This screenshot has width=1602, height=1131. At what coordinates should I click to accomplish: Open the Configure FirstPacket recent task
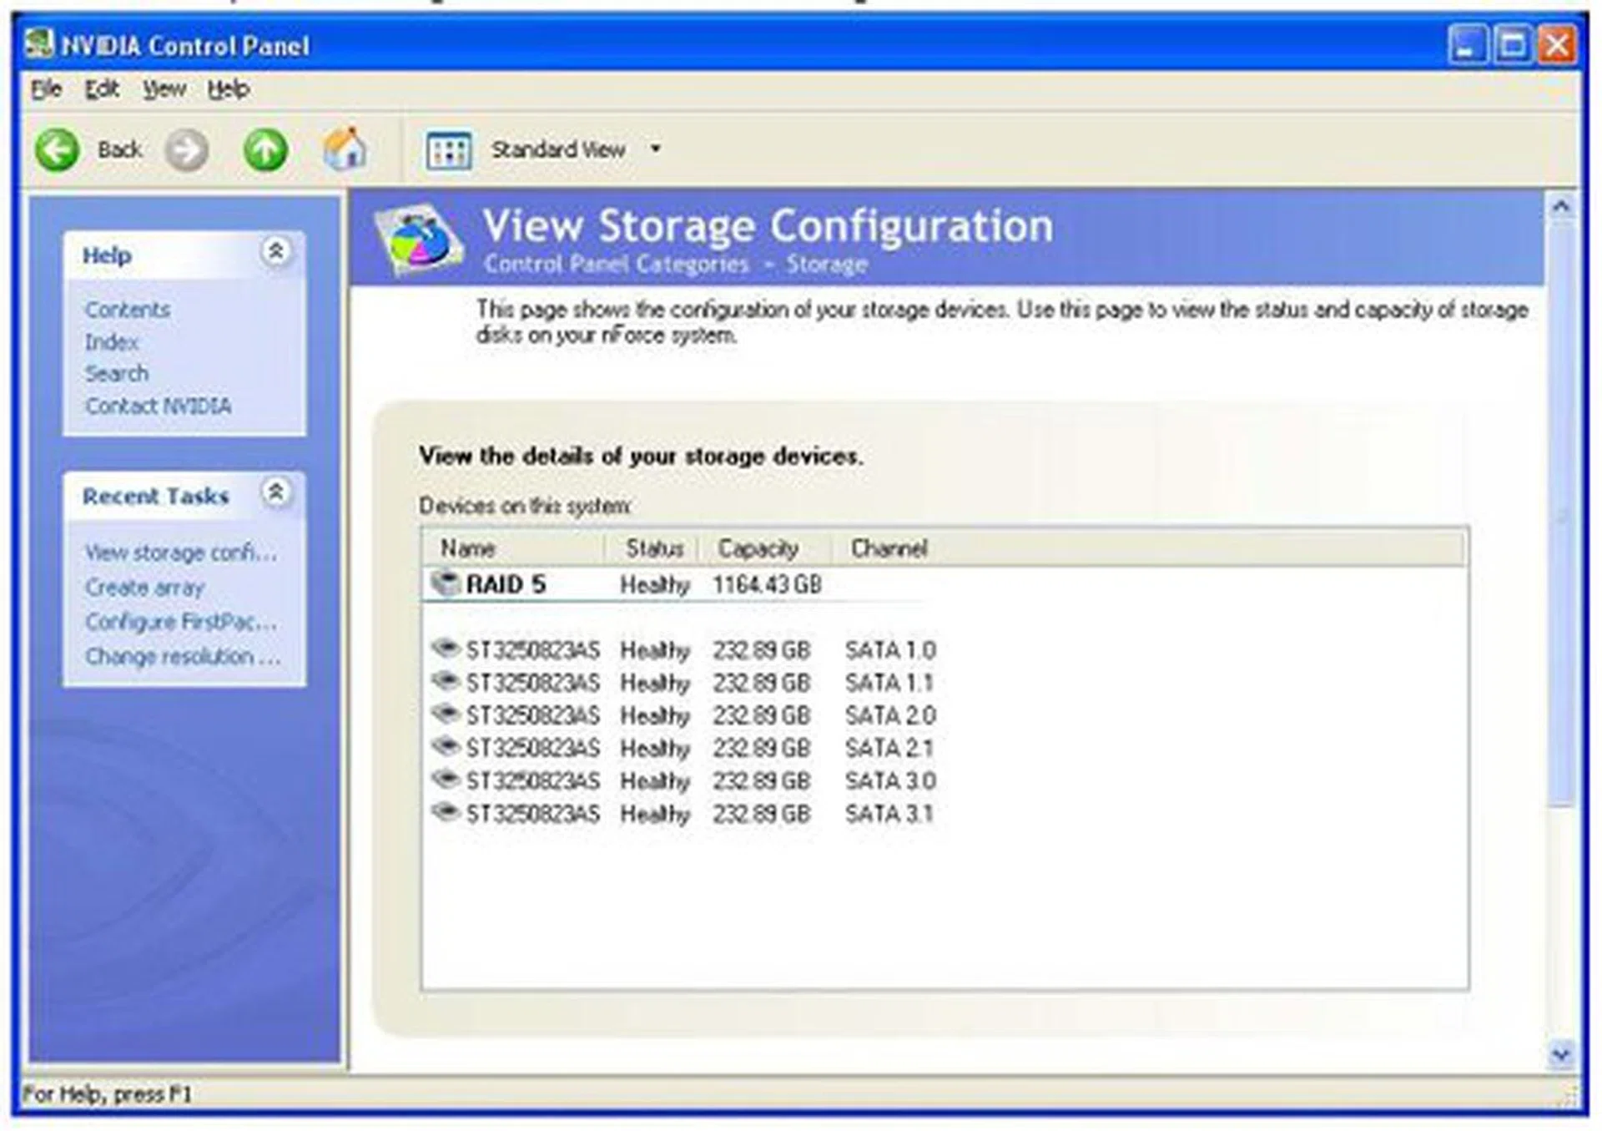[180, 622]
